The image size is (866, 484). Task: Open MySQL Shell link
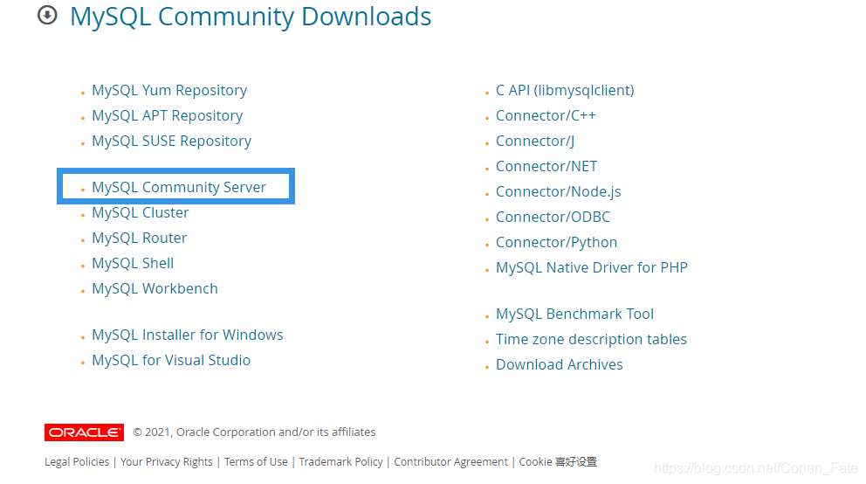pos(133,264)
